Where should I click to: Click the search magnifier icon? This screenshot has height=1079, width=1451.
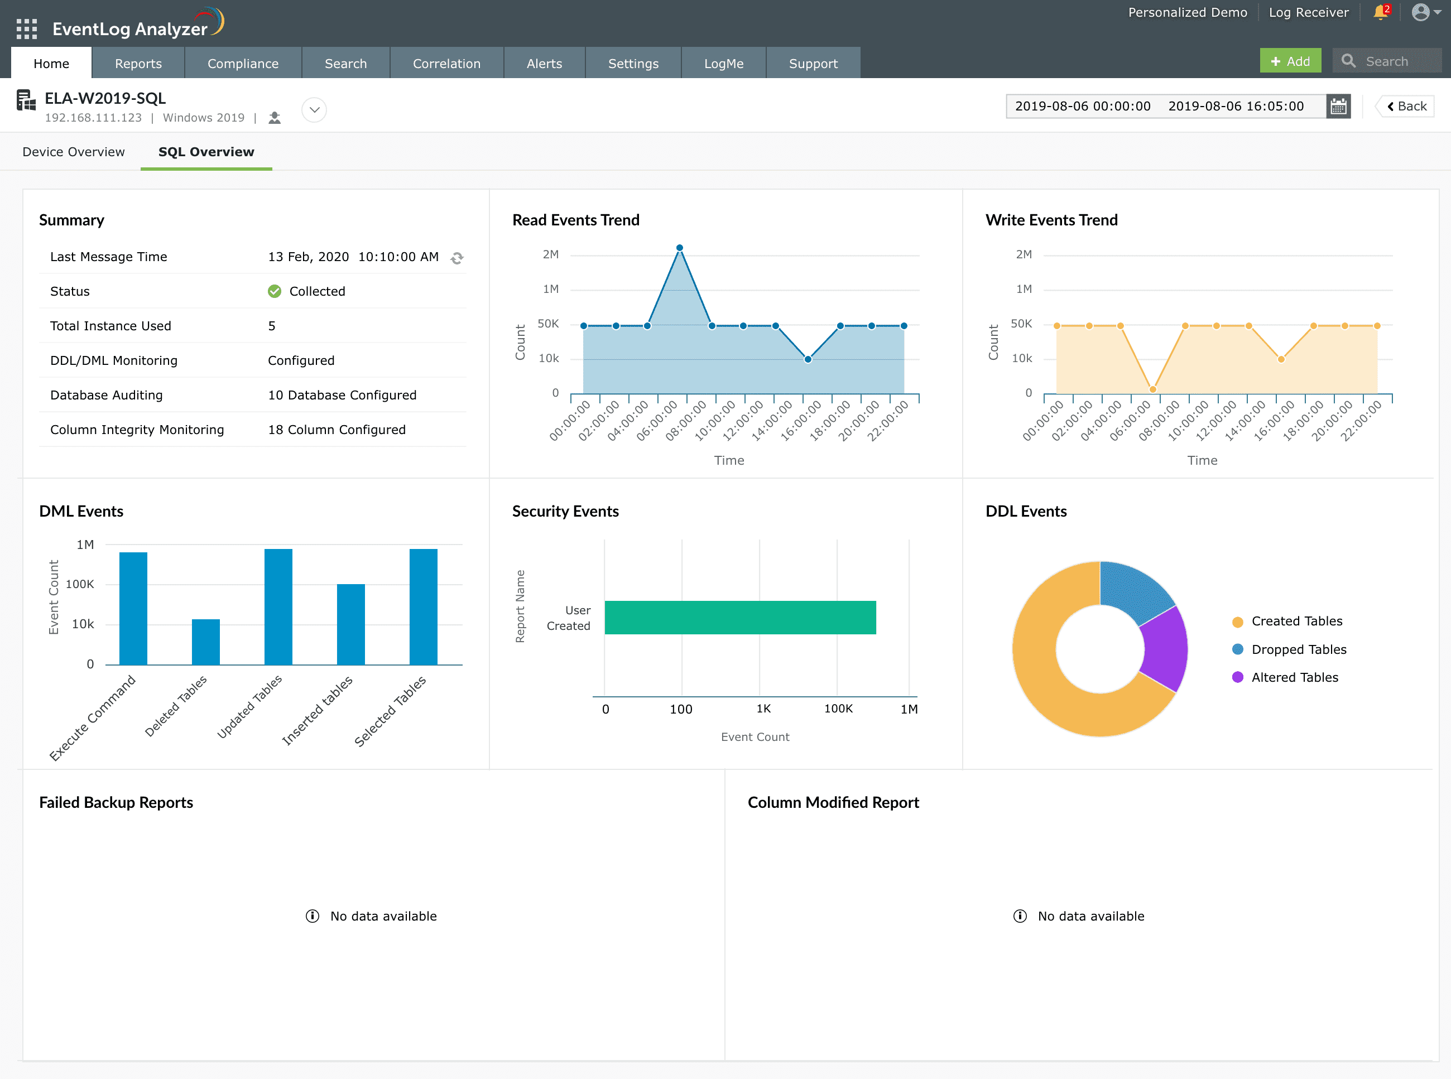1349,61
